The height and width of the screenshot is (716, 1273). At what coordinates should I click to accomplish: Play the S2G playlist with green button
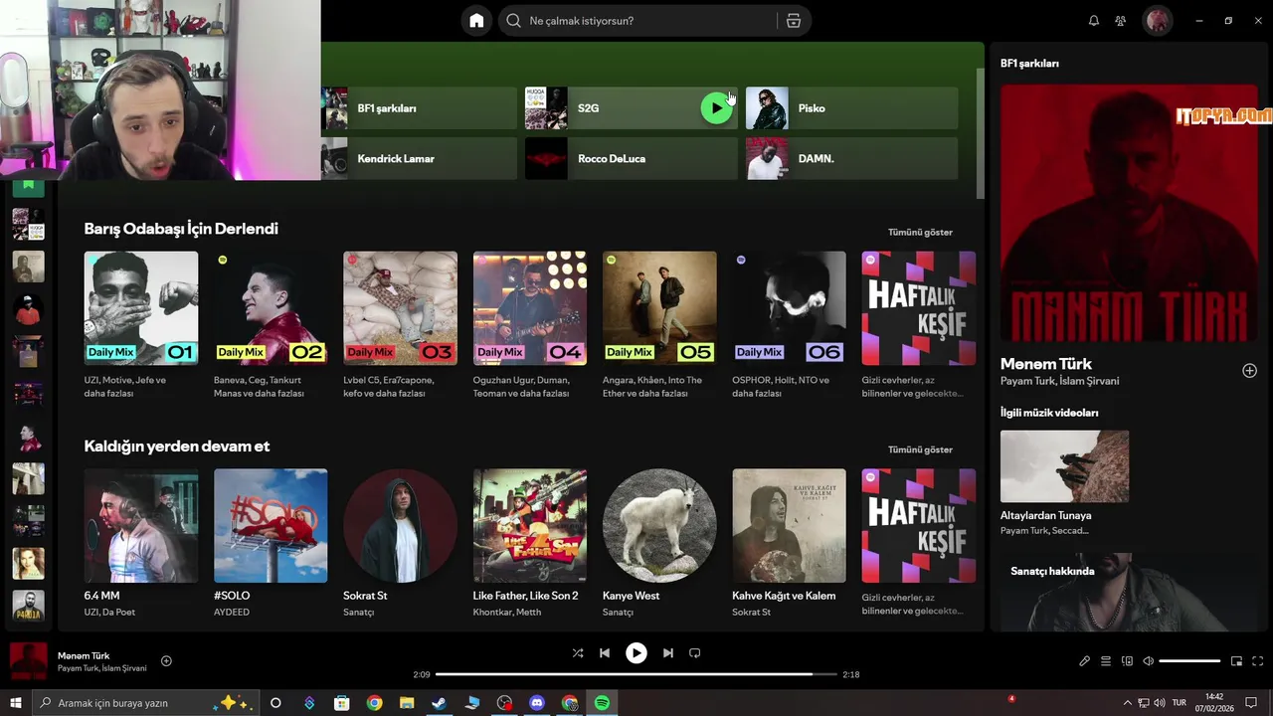coord(716,108)
